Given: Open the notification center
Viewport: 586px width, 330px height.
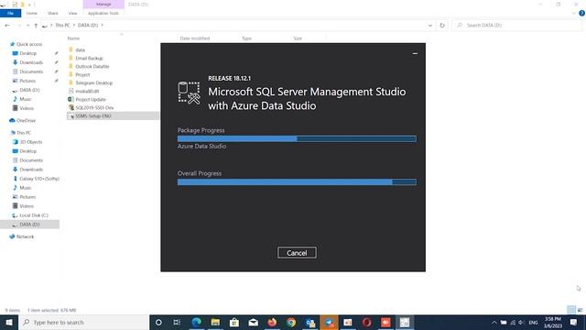Looking at the screenshot, I should [573, 322].
